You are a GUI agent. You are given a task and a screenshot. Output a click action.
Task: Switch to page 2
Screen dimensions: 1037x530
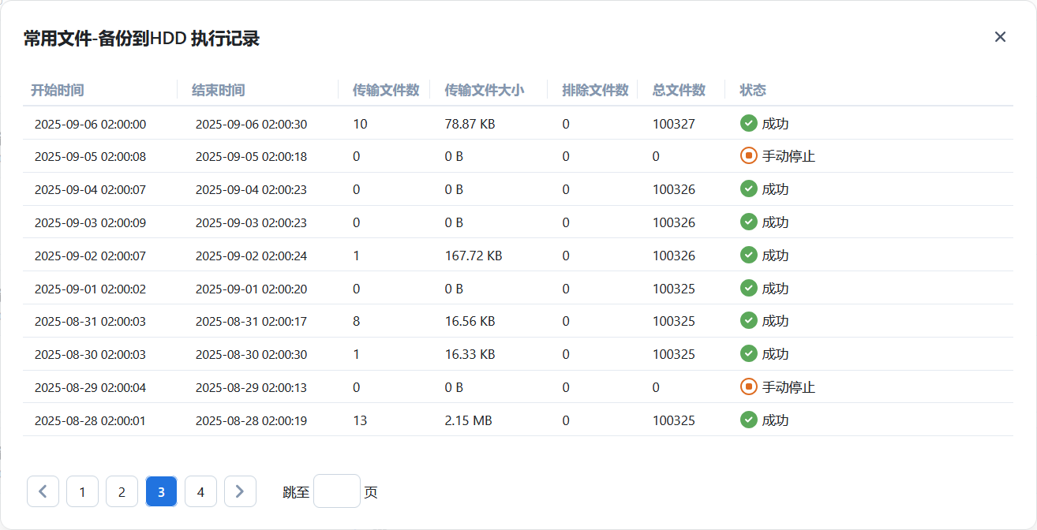click(x=122, y=491)
